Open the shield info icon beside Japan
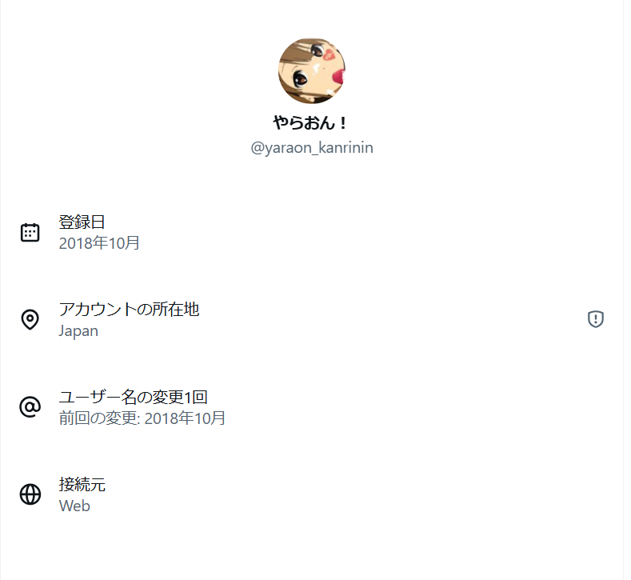Screen dimensions: 631x580 click(x=595, y=320)
